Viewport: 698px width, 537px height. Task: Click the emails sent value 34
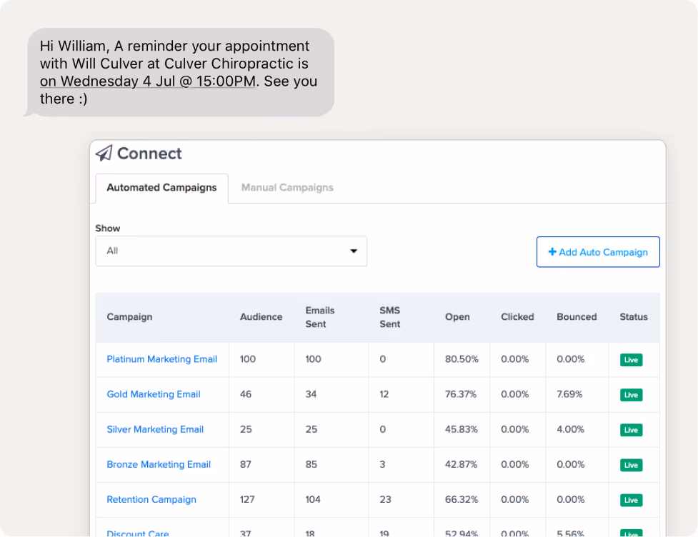pos(311,394)
